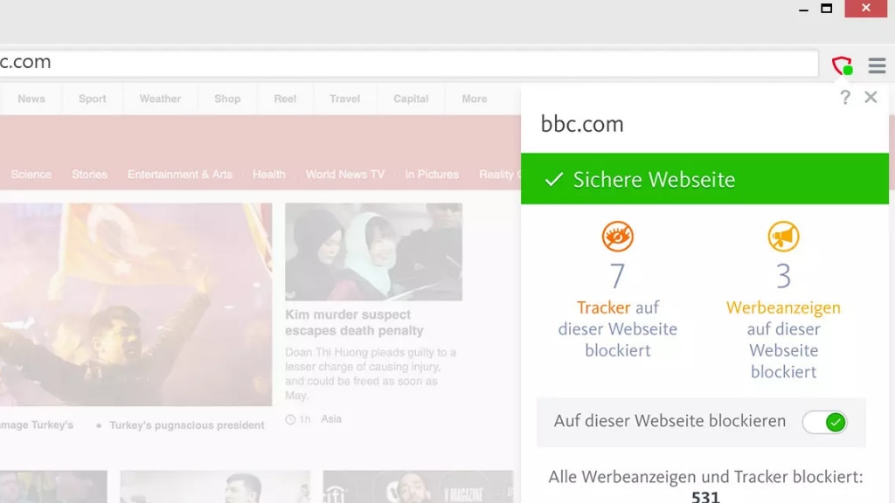Open the News tab on BBC
This screenshot has width=895, height=503.
(31, 99)
